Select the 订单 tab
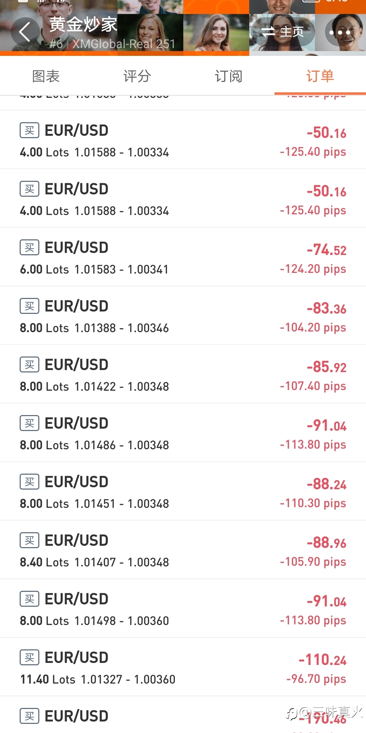The width and height of the screenshot is (366, 733). pyautogui.click(x=320, y=76)
